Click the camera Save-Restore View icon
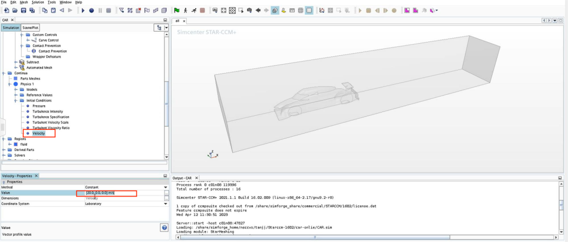 point(250,11)
